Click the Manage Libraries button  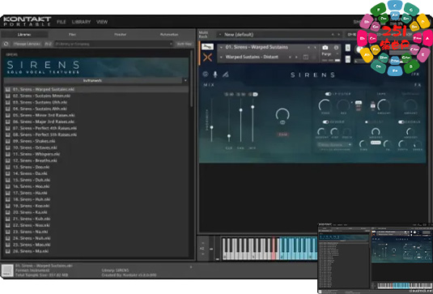point(27,44)
